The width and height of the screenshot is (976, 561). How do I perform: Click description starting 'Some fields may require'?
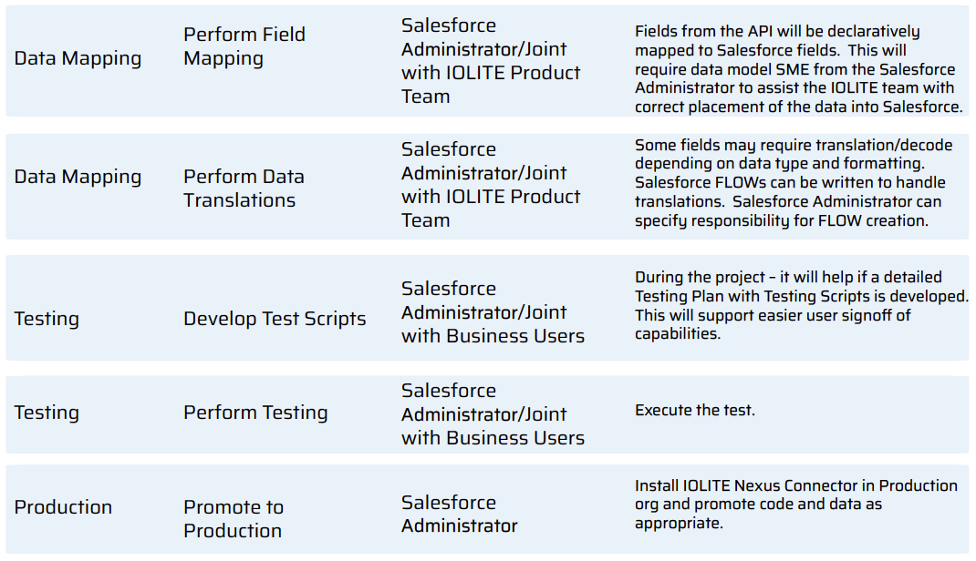click(793, 183)
